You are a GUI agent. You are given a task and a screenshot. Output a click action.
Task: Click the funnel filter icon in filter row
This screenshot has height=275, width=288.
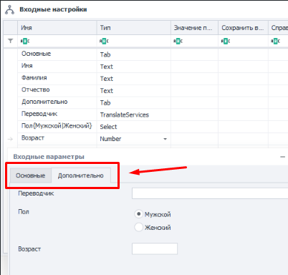11,41
